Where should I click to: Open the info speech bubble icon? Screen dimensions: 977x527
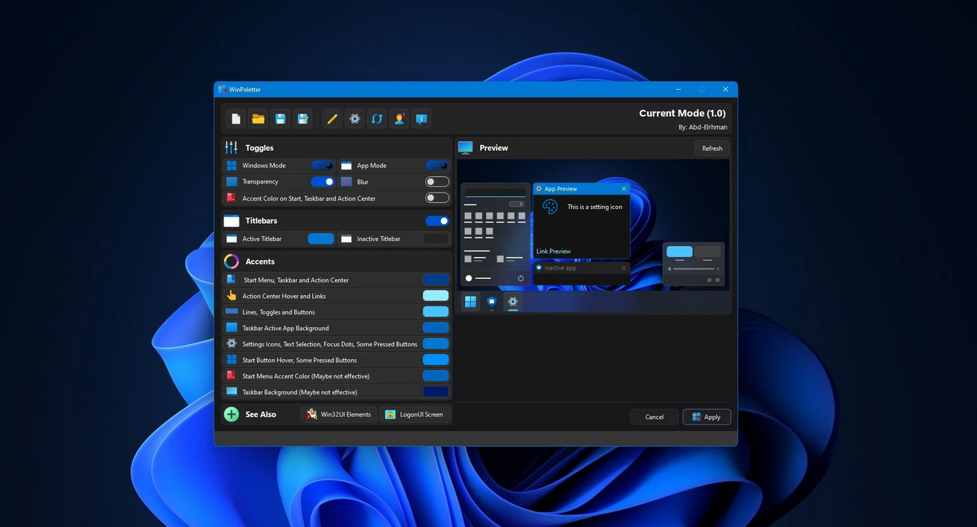[x=421, y=119]
